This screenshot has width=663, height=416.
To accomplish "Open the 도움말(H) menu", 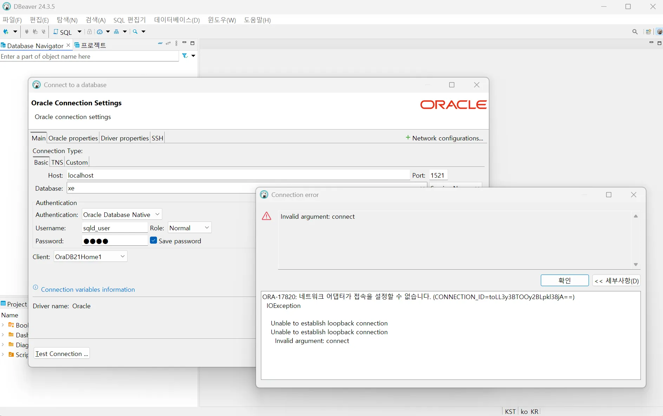I will 257,20.
